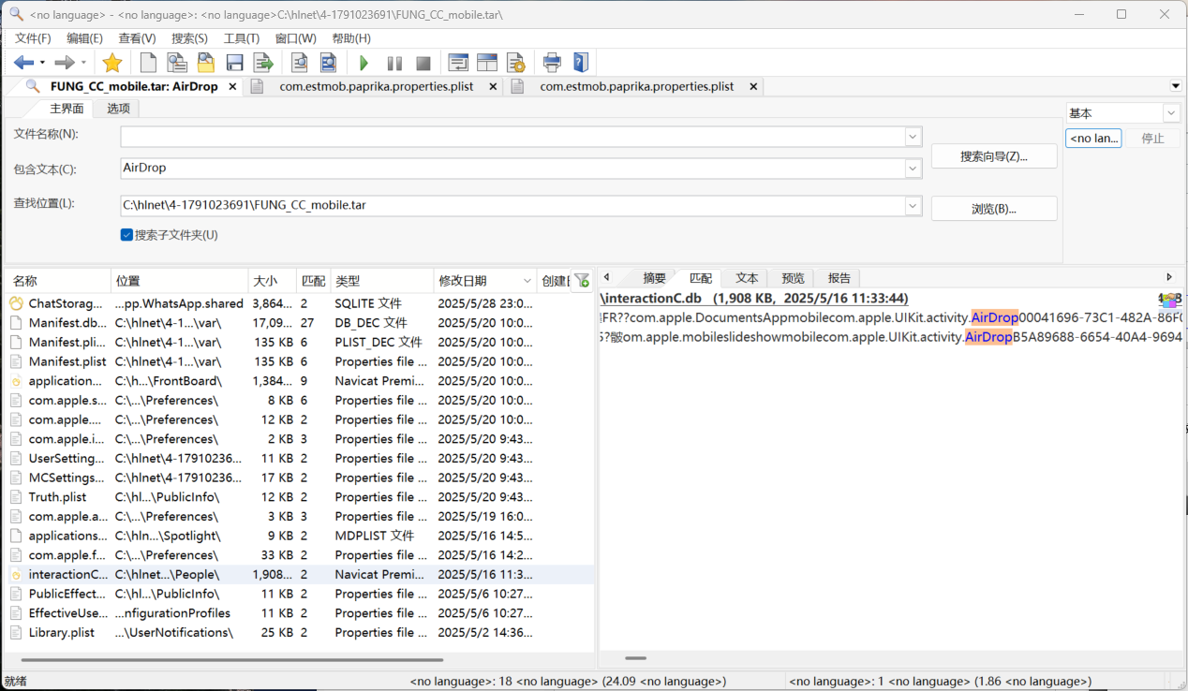
Task: Click into the 文件名称 input field
Action: 512,137
